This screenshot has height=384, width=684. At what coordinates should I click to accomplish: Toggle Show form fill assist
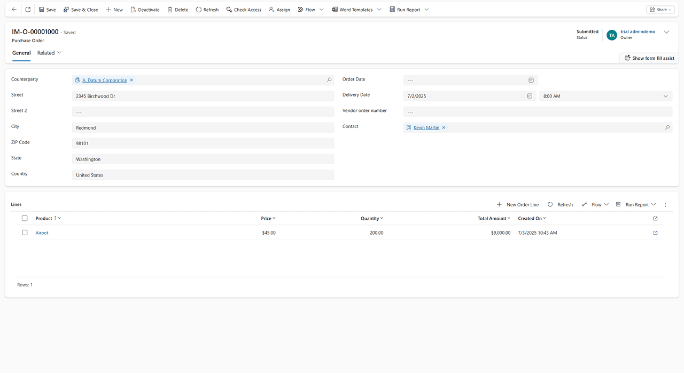[x=649, y=58]
